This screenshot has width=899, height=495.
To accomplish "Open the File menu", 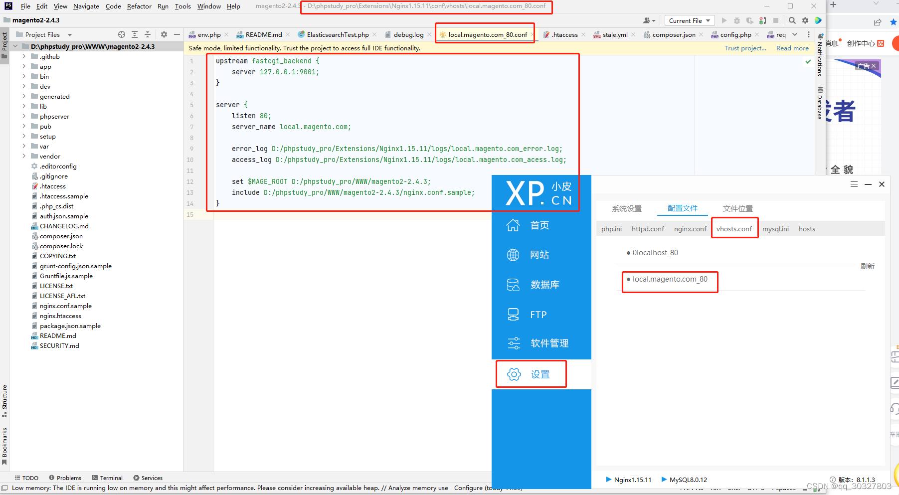I will 25,6.
